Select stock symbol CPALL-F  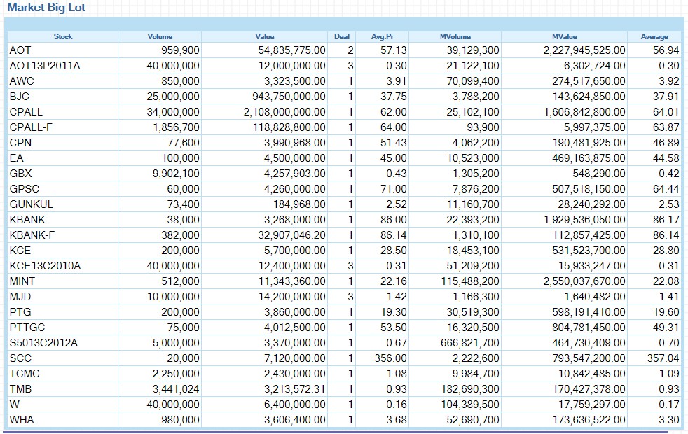click(x=31, y=127)
